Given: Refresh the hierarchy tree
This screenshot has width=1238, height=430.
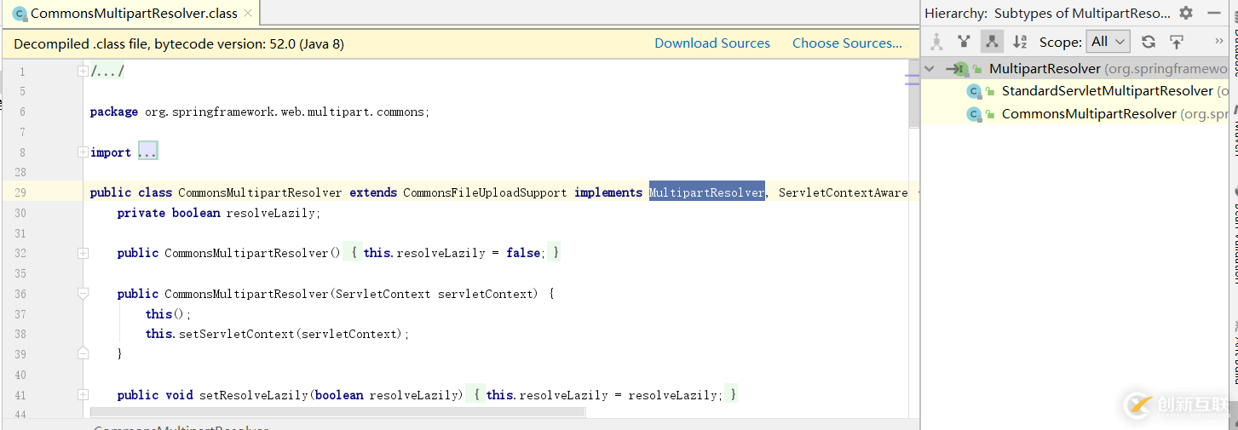Looking at the screenshot, I should click(x=1149, y=42).
